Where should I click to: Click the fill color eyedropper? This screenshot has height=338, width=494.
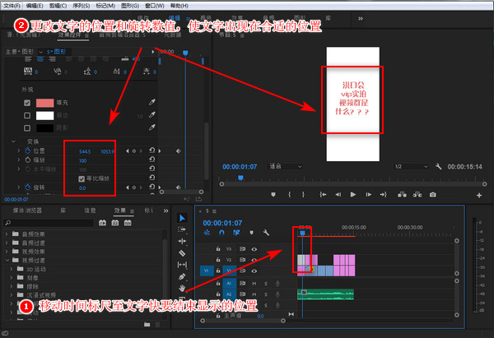tap(152, 102)
